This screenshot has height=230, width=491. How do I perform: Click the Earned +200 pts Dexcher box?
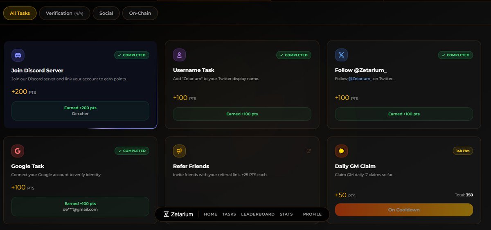click(80, 111)
